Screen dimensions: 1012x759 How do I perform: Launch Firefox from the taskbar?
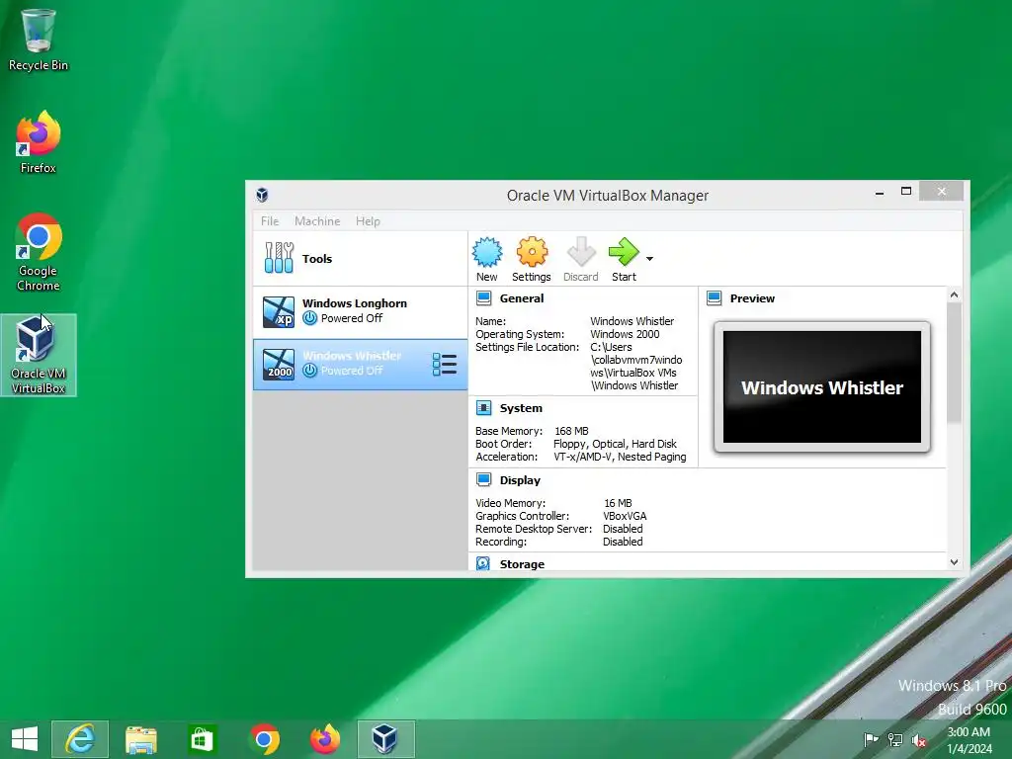324,739
